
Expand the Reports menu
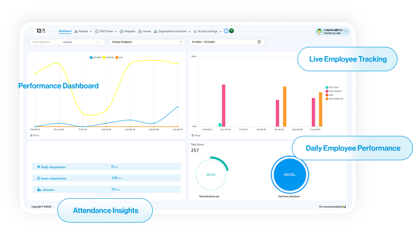pos(83,31)
